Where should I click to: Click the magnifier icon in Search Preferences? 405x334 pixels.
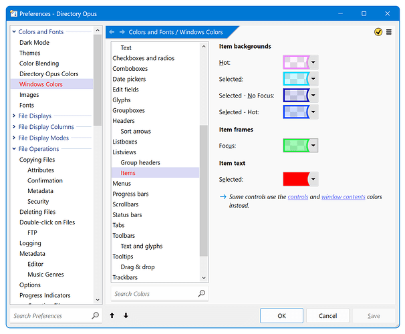[95, 316]
